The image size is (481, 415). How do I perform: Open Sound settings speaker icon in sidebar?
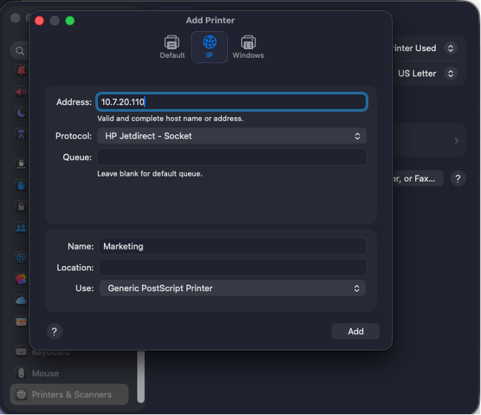pyautogui.click(x=21, y=92)
